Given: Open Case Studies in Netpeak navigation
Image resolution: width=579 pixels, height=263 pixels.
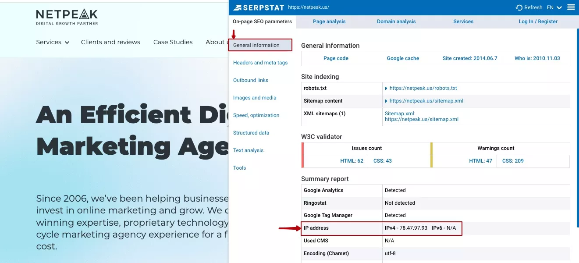Looking at the screenshot, I should point(173,42).
